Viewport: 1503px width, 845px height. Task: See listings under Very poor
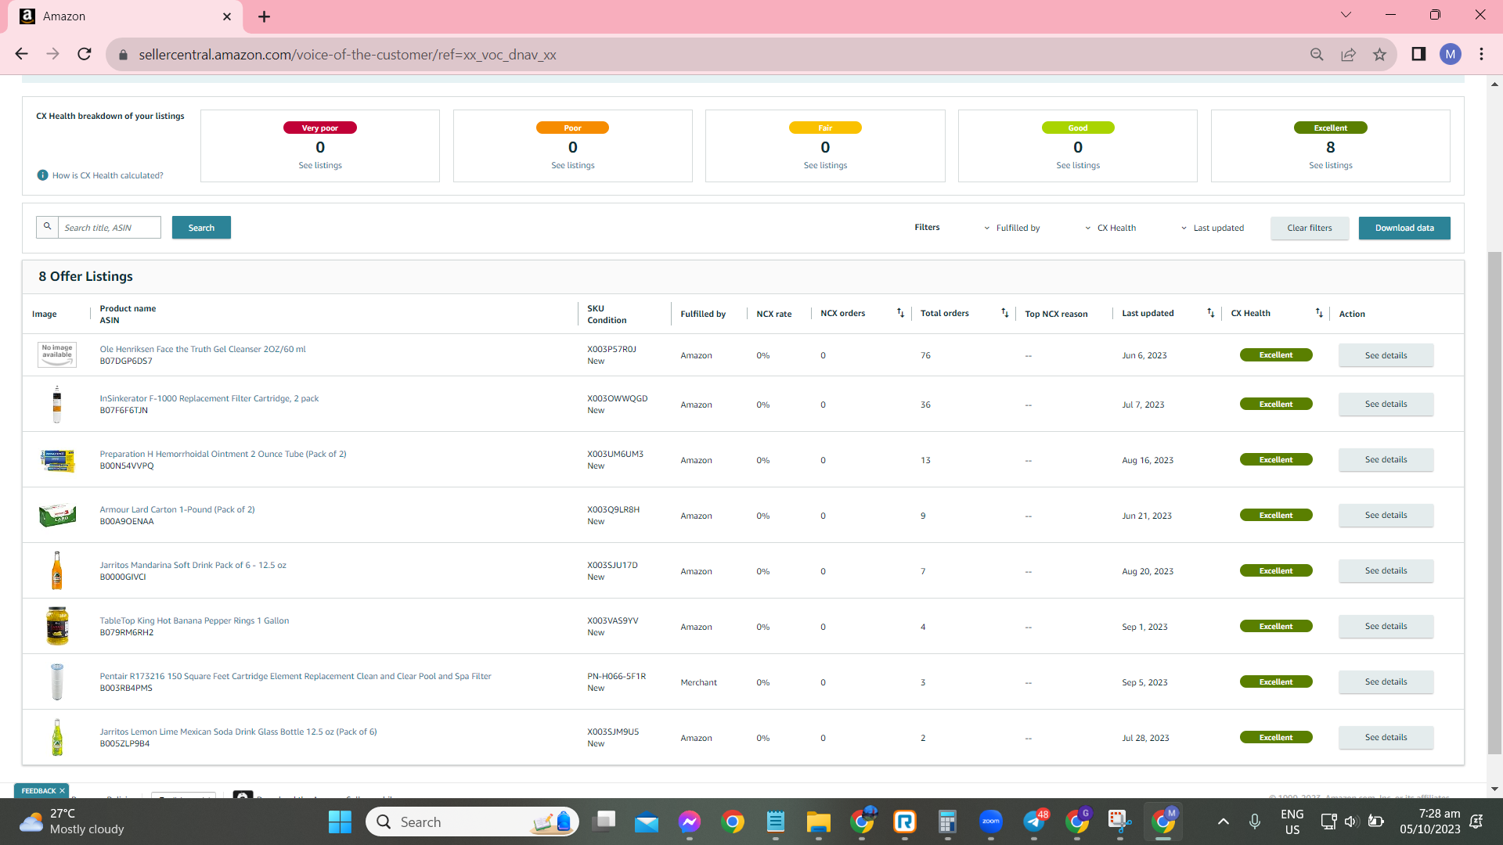coord(320,165)
